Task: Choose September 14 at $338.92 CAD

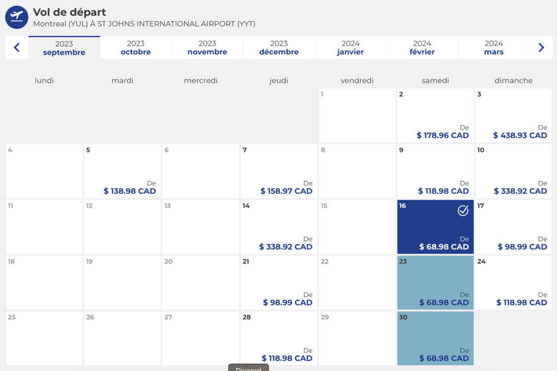Action: click(x=278, y=226)
